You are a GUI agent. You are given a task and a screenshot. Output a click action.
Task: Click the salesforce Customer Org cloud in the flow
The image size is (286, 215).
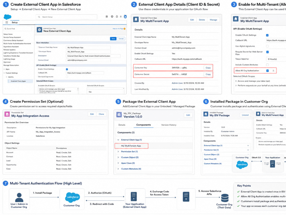tap(73, 198)
